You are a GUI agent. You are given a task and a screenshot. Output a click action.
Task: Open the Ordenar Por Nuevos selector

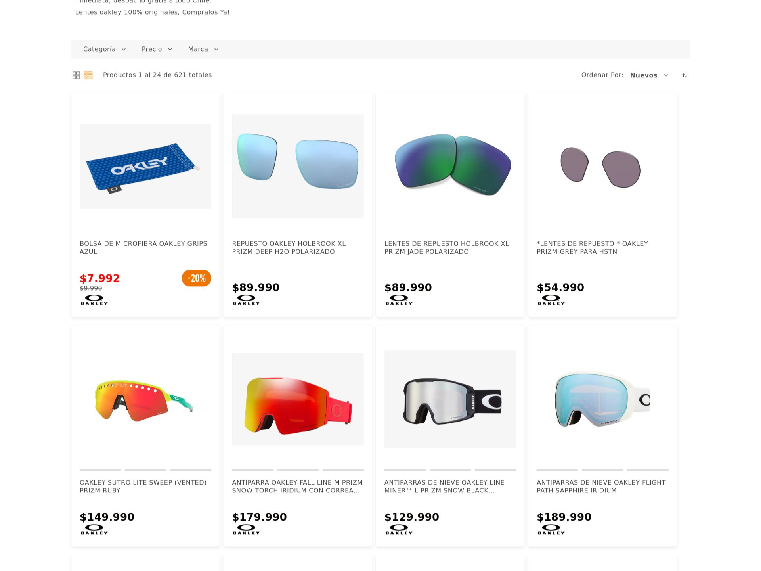(x=649, y=75)
